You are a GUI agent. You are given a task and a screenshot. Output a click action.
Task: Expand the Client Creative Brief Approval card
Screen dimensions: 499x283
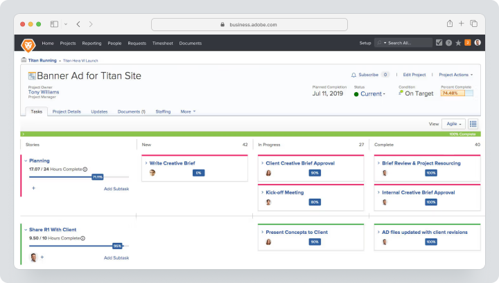(262, 163)
